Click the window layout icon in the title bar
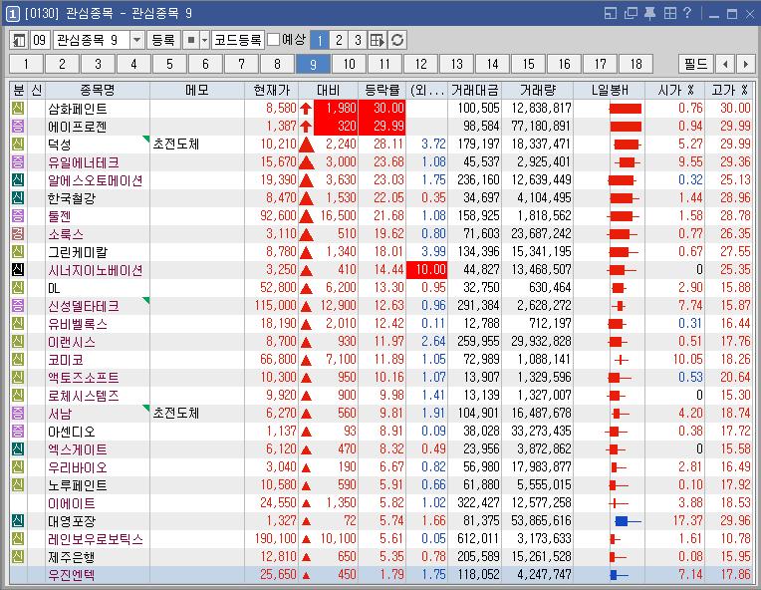 tap(610, 13)
